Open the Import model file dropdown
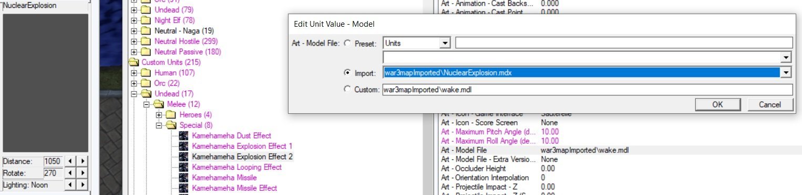 click(x=787, y=73)
